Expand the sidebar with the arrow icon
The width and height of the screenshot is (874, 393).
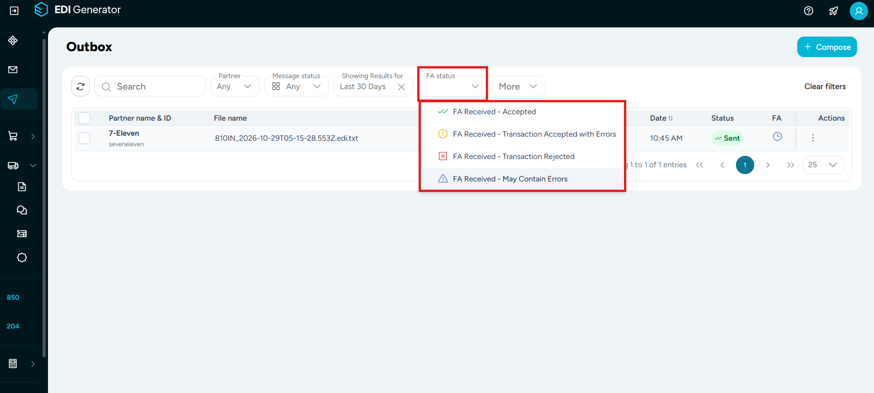coord(14,11)
